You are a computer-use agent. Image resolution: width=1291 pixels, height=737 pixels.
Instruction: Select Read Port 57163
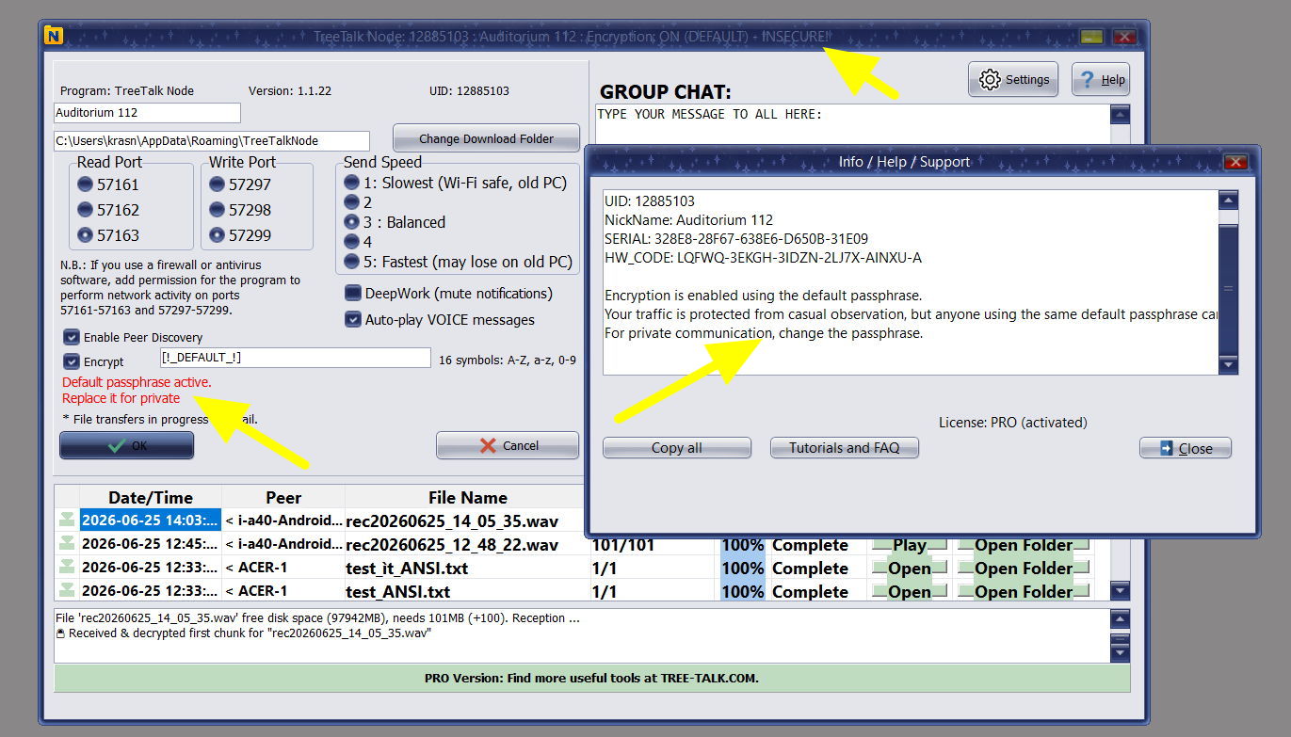pyautogui.click(x=86, y=235)
